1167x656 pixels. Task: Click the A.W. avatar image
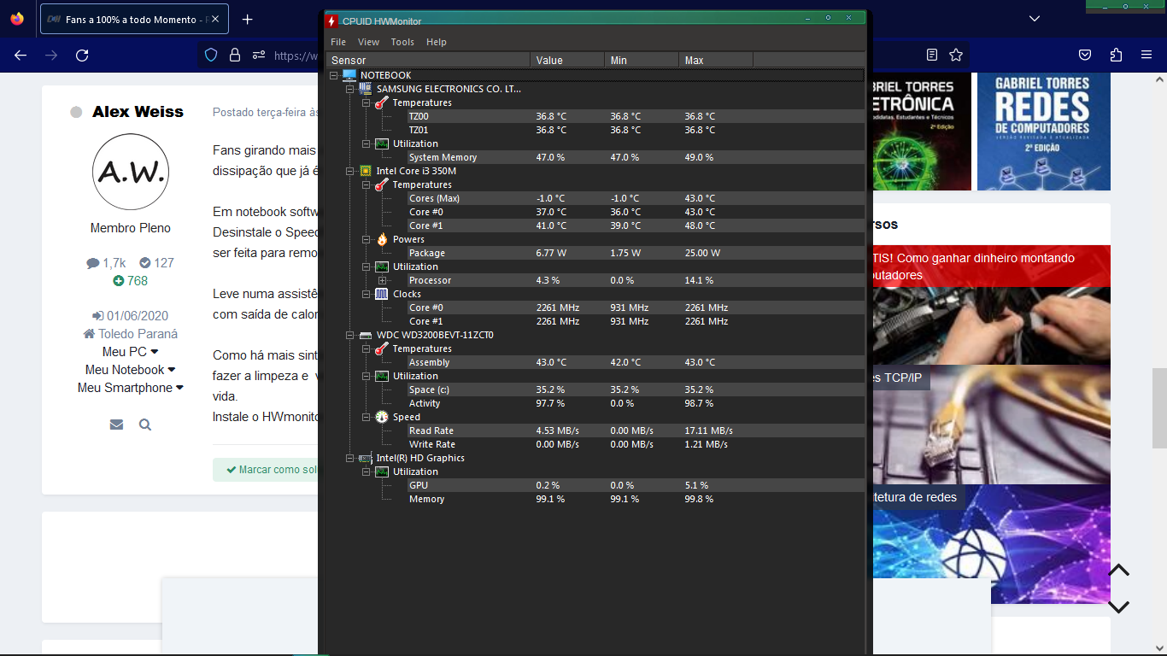[131, 172]
